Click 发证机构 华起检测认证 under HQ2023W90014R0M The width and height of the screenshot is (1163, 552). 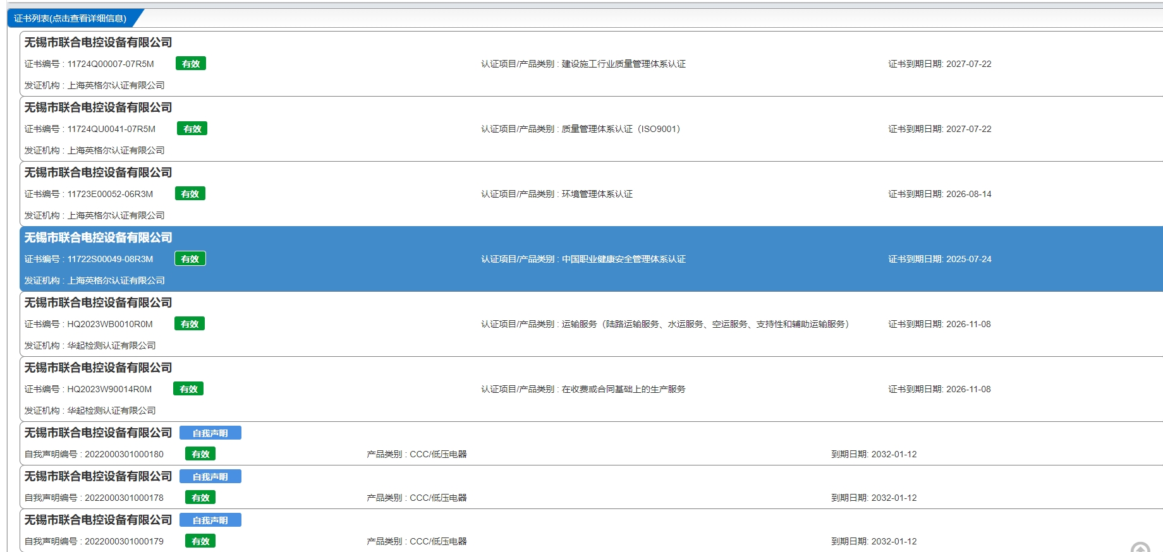point(90,411)
